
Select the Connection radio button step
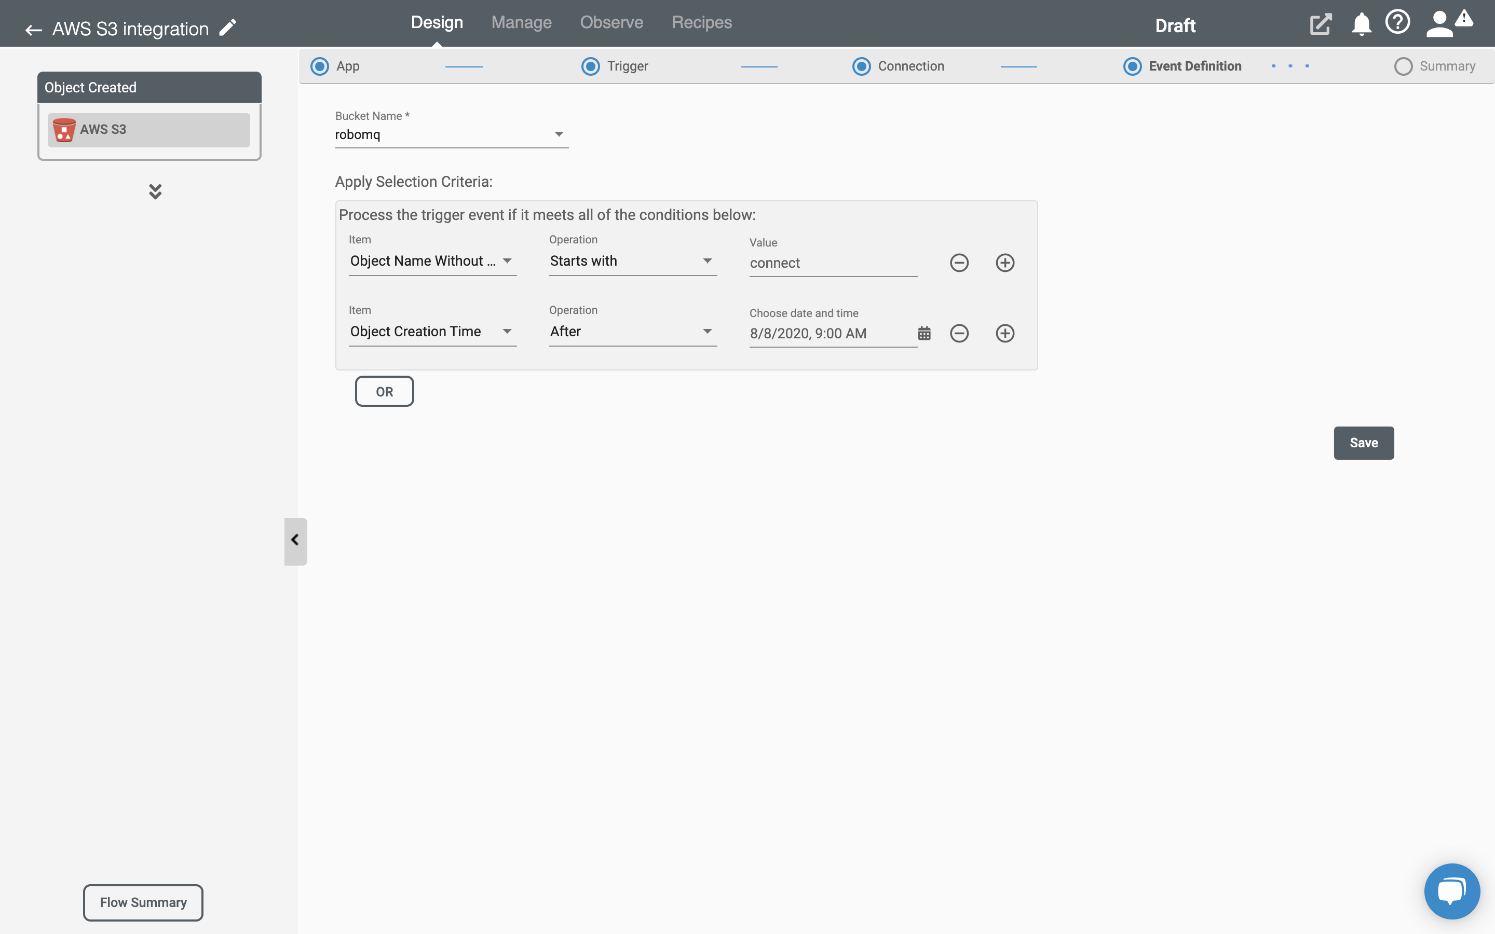coord(861,65)
